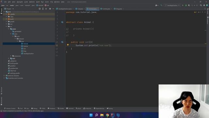
Task: Click status bar tool windows toggle icon
Action: 1,111
